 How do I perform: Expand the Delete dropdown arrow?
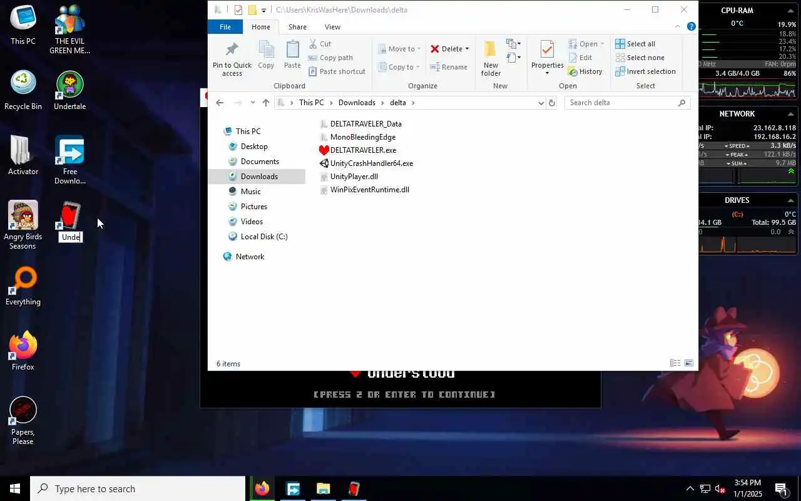click(467, 49)
